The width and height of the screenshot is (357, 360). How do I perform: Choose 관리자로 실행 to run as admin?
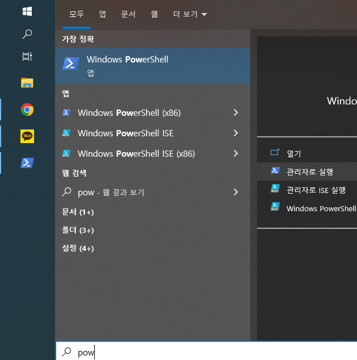307,171
